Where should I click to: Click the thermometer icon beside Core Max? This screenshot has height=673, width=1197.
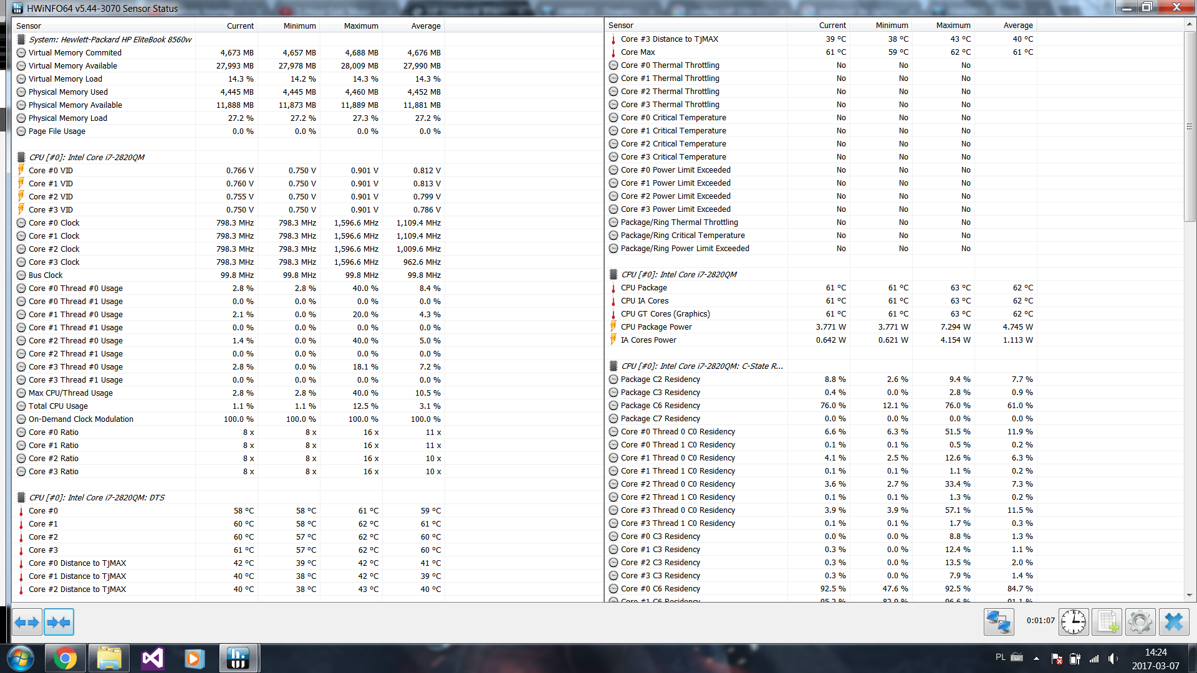(613, 52)
